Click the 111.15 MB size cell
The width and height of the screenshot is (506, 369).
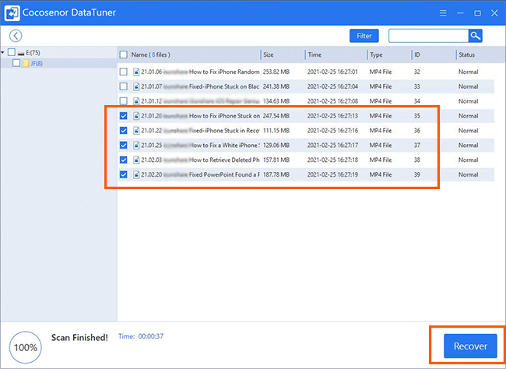[276, 131]
